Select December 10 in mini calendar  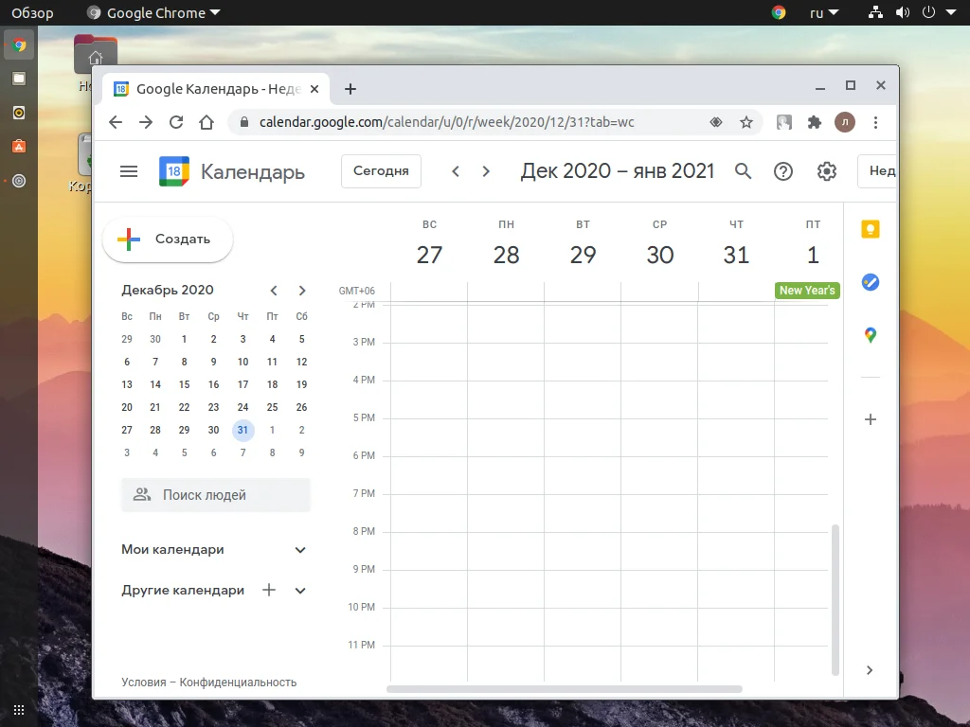tap(243, 363)
